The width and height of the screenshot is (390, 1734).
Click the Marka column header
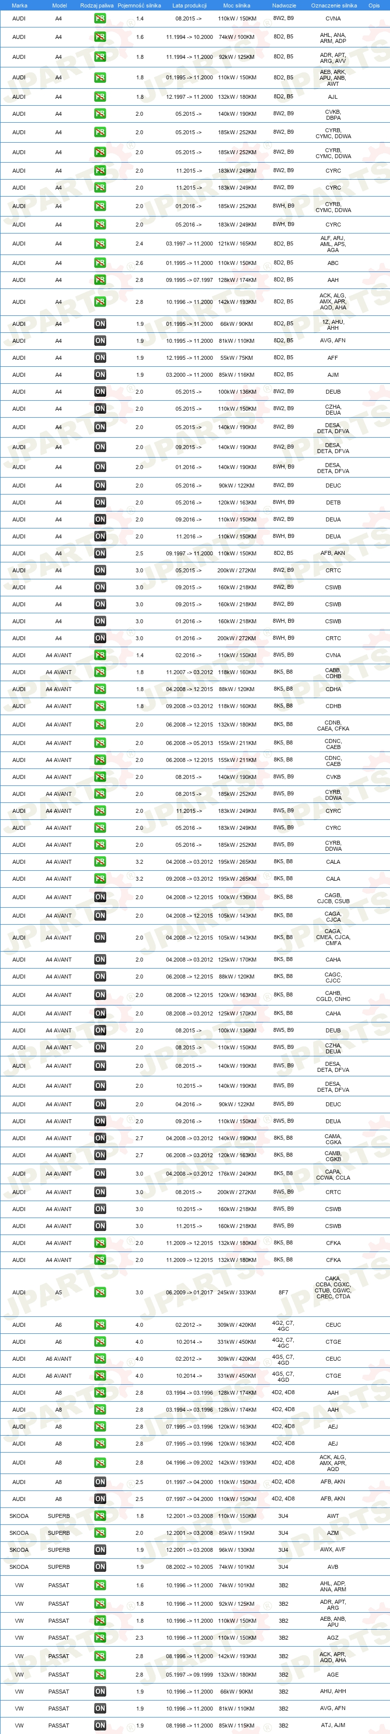[x=19, y=5]
